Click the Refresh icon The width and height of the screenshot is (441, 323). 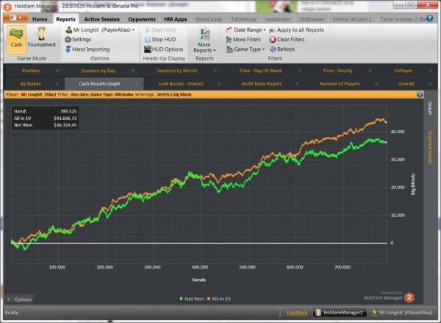point(273,49)
